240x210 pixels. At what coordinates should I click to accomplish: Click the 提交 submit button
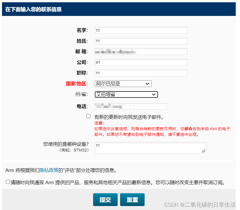(105, 199)
